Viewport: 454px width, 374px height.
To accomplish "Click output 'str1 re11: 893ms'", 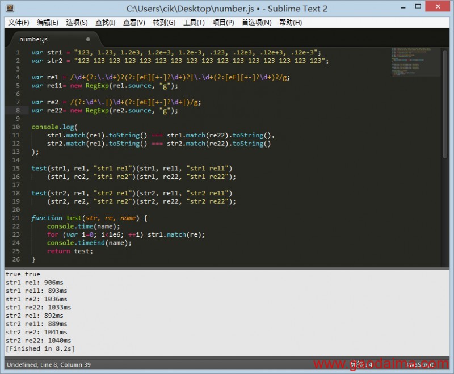I will coord(36,291).
